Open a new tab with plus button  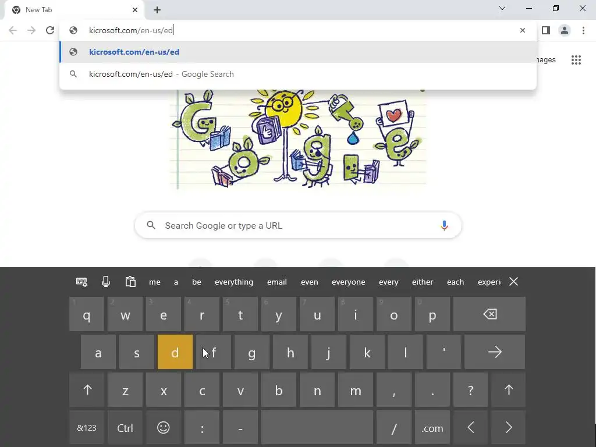(x=157, y=10)
